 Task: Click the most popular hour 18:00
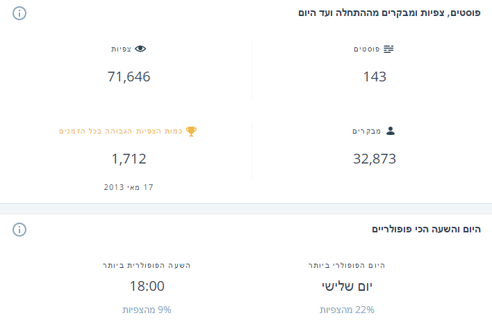pos(147,286)
